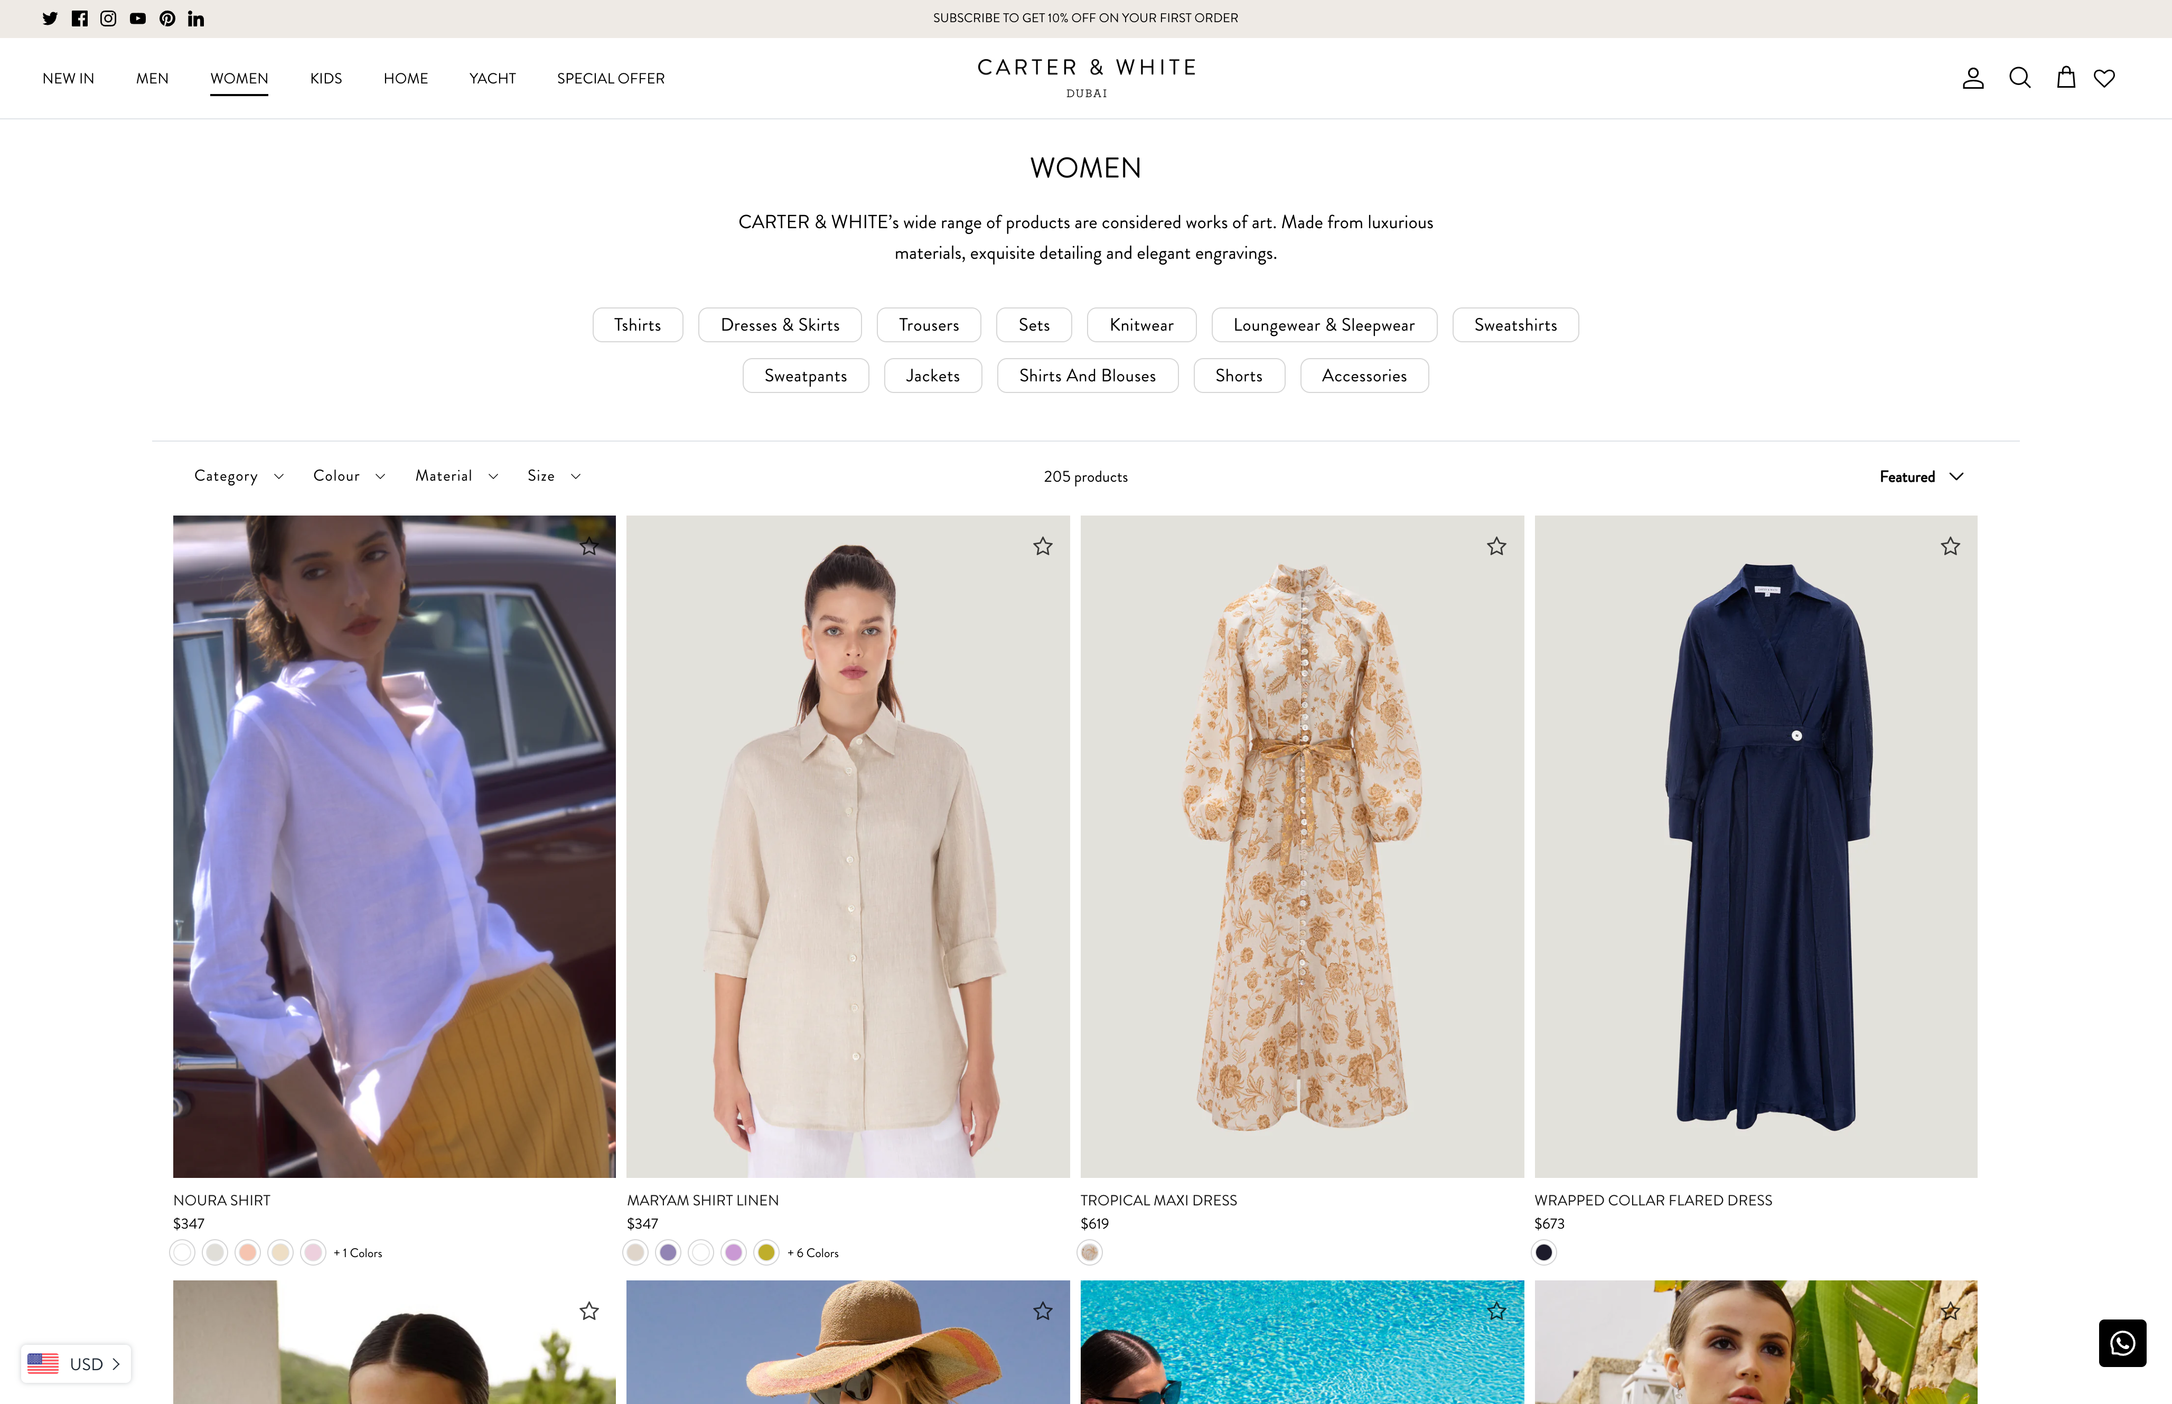
Task: Go to the MEN menu
Action: tap(152, 78)
